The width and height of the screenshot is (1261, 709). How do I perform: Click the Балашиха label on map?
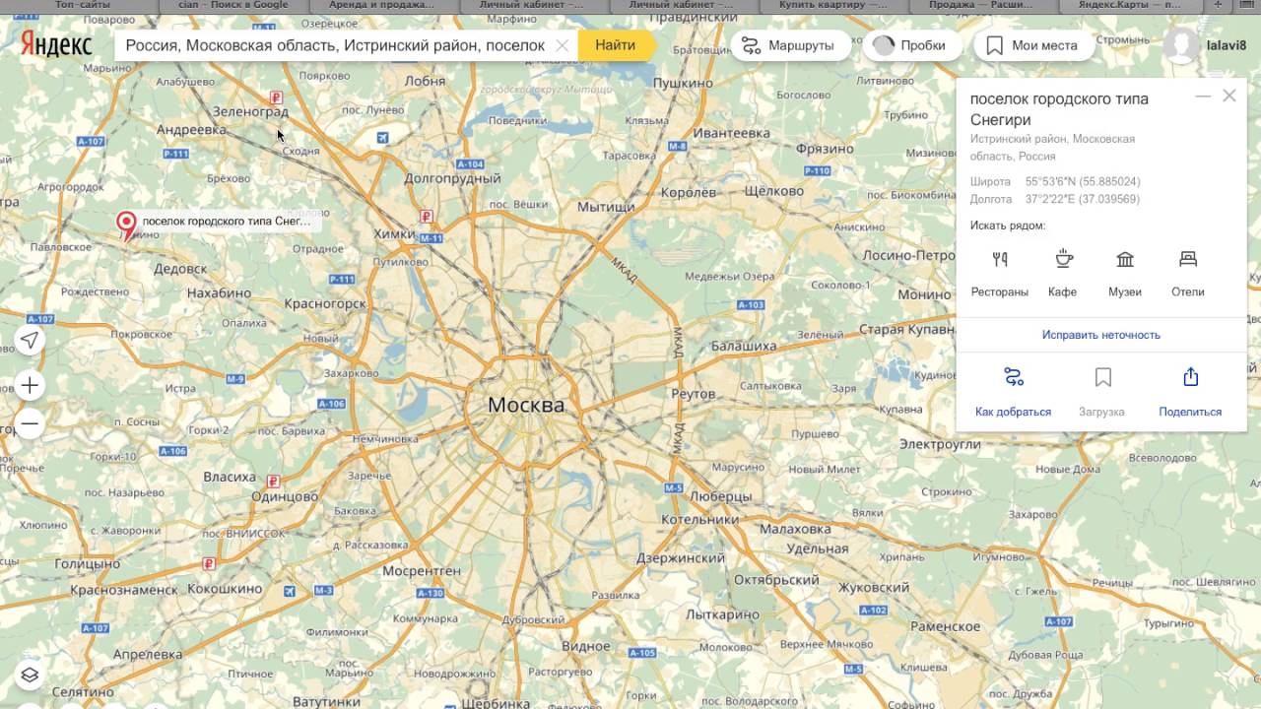pyautogui.click(x=744, y=346)
